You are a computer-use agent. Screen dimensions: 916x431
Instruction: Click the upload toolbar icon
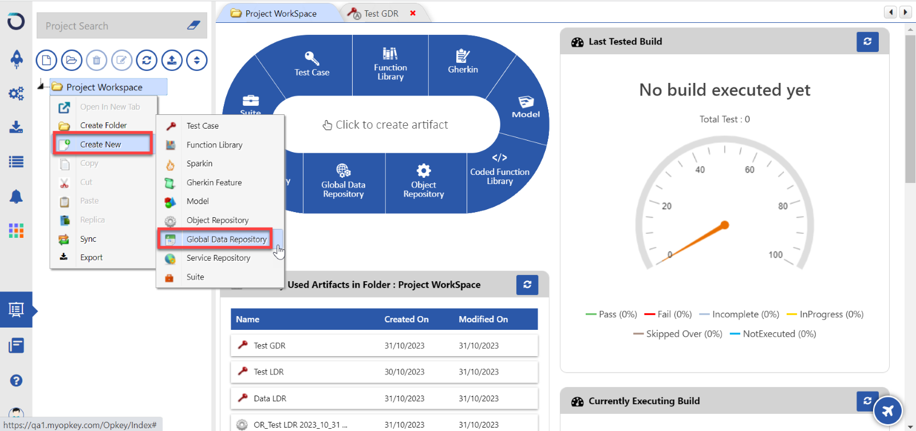click(172, 60)
